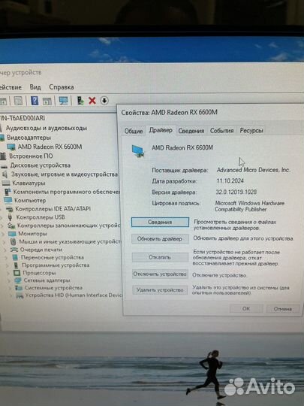
Task: Click the Контроллеры USB plug icon
Action: point(10,217)
